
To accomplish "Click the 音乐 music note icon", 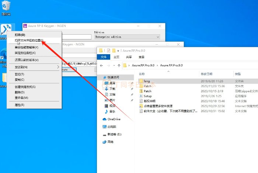I will pos(106,111).
